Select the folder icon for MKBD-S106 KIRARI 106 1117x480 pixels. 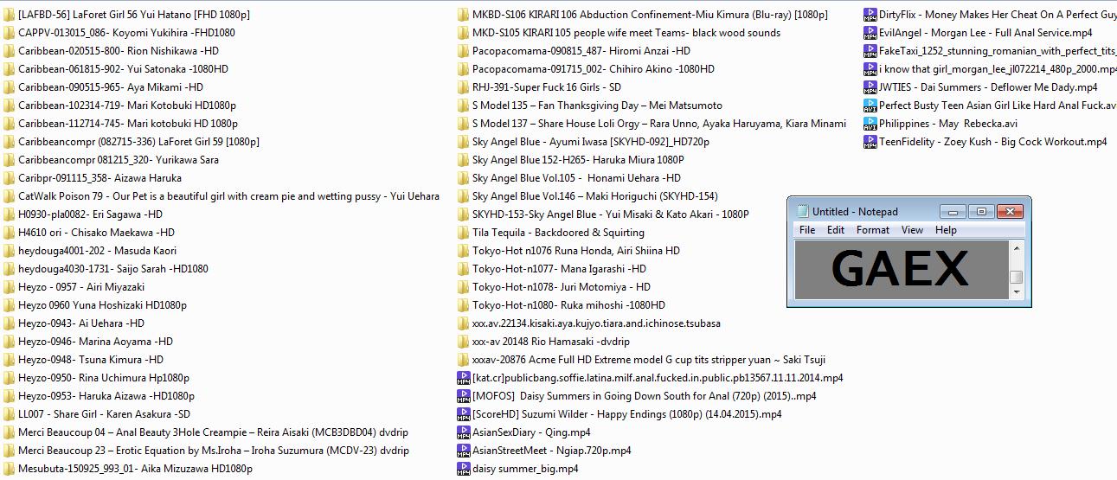[x=463, y=15]
